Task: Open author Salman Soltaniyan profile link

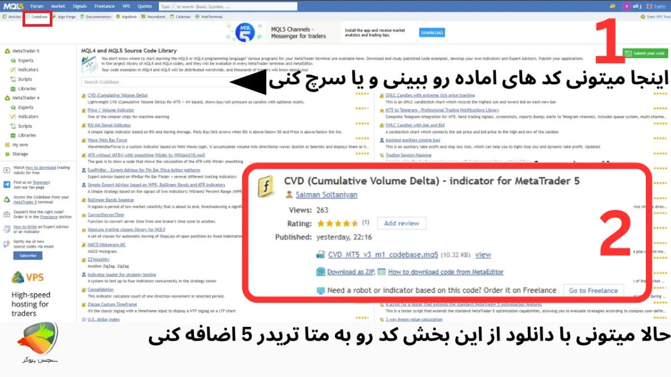Action: tap(326, 194)
